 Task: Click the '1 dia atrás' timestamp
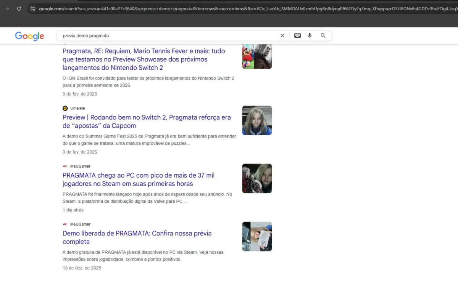pyautogui.click(x=73, y=210)
